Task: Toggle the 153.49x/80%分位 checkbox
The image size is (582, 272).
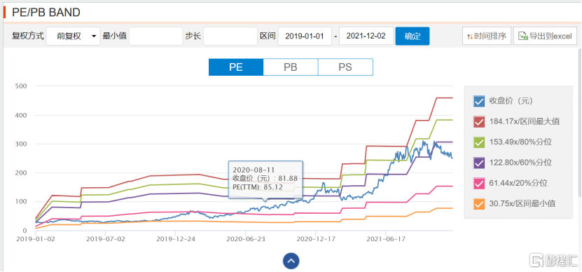Action: point(479,142)
